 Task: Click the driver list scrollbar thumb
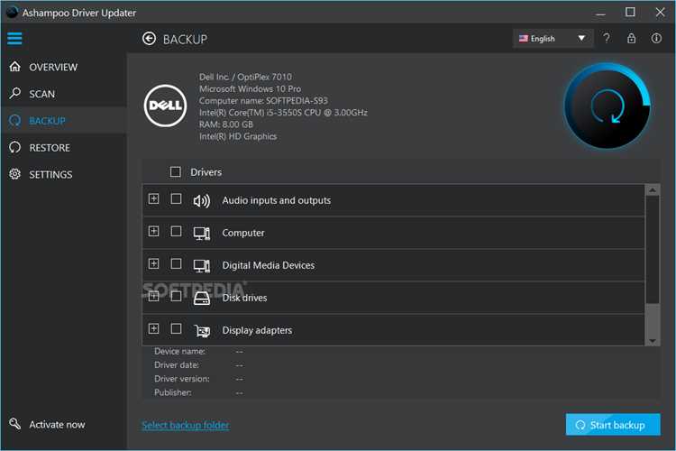tap(653, 250)
